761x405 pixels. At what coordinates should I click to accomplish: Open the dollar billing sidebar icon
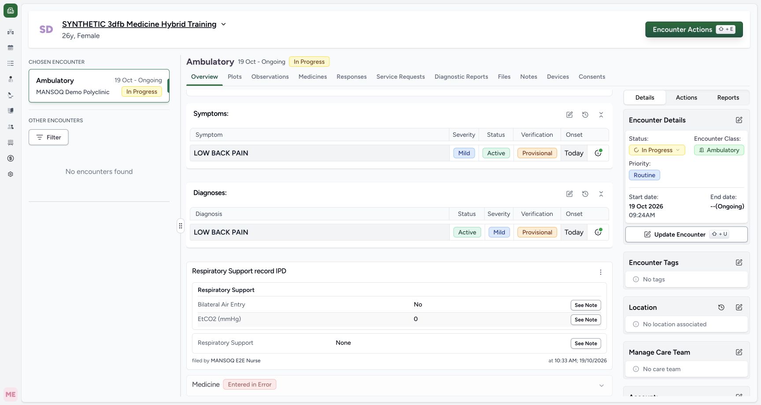click(11, 158)
